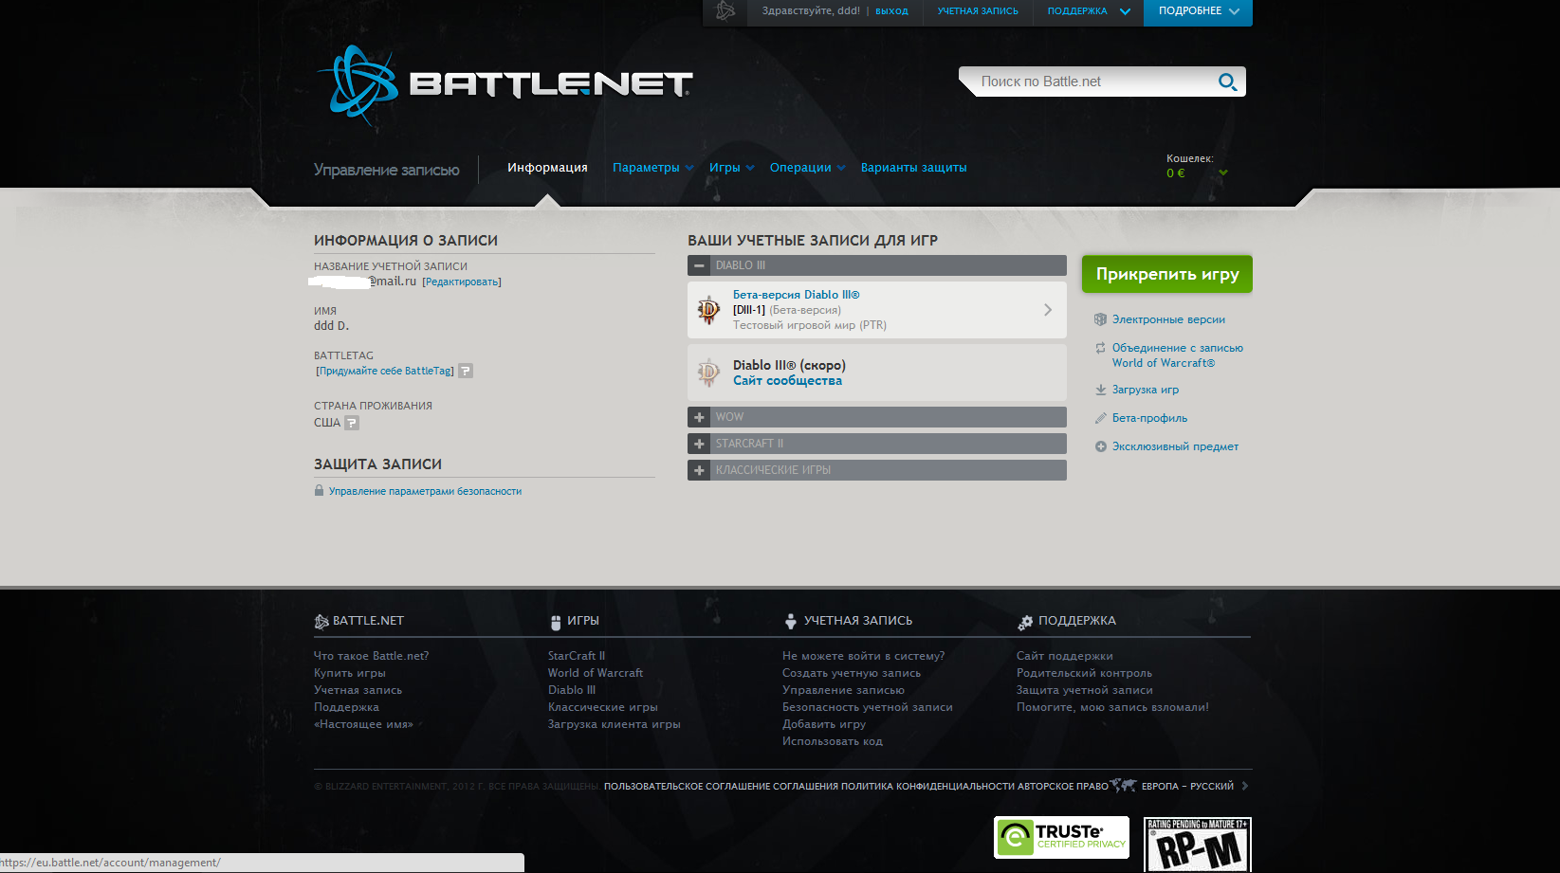Open the Подробнее dropdown in top bar
The width and height of the screenshot is (1560, 873).
coord(1199,11)
